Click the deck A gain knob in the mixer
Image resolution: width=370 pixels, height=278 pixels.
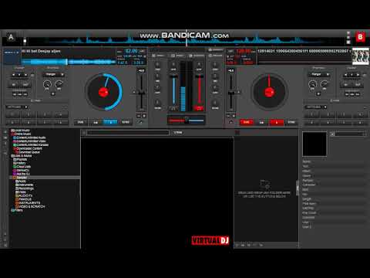tap(173, 65)
